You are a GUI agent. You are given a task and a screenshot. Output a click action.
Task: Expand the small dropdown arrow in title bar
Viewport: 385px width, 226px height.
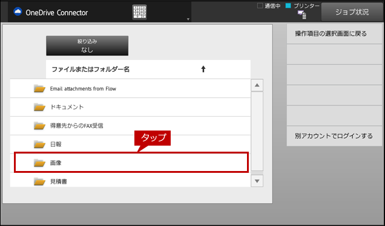tap(188, 19)
